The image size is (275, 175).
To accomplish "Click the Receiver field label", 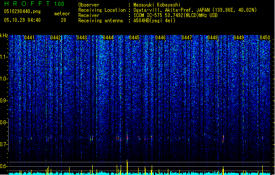I will (x=89, y=15).
